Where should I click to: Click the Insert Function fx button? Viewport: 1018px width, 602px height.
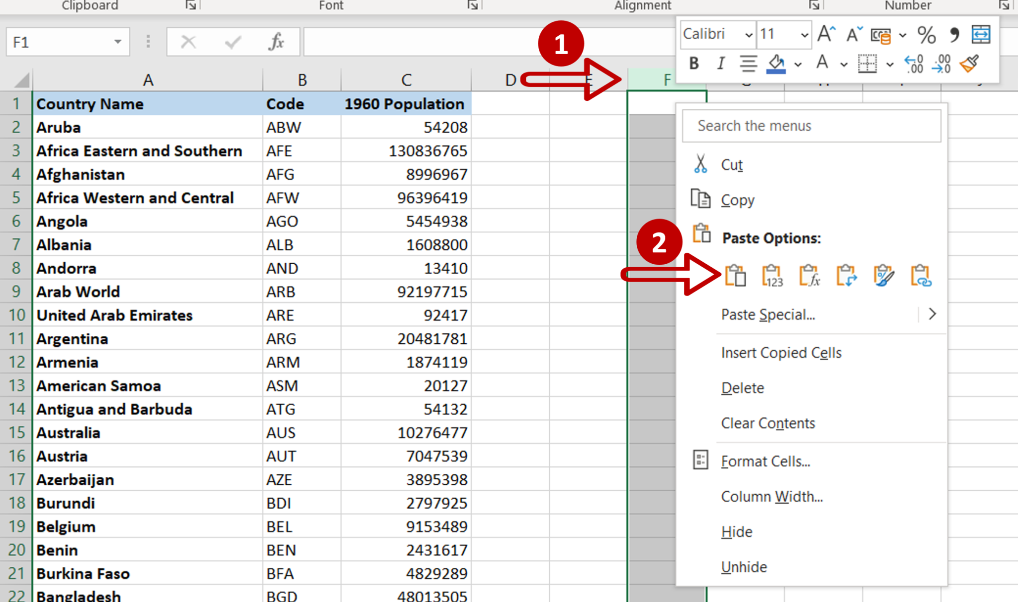277,42
